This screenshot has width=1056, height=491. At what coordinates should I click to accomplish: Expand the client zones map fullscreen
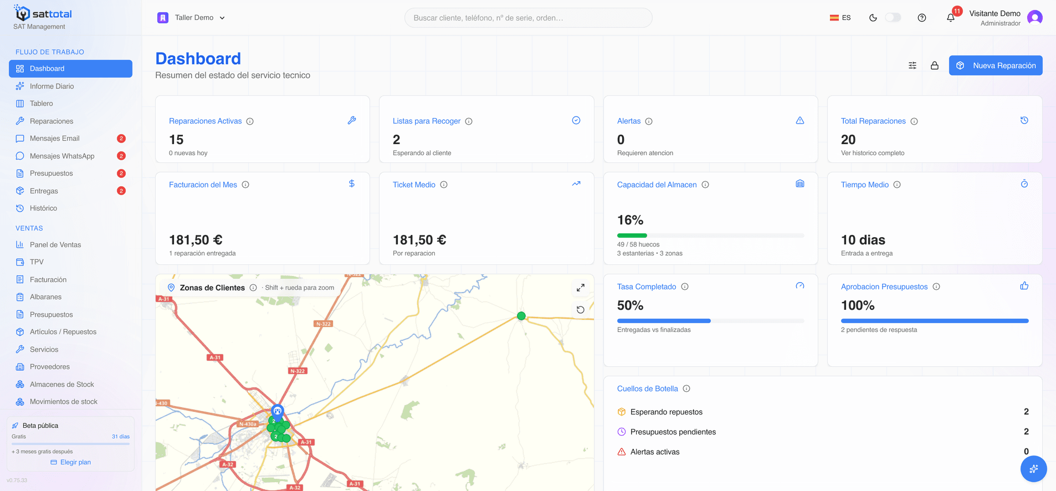pos(581,288)
